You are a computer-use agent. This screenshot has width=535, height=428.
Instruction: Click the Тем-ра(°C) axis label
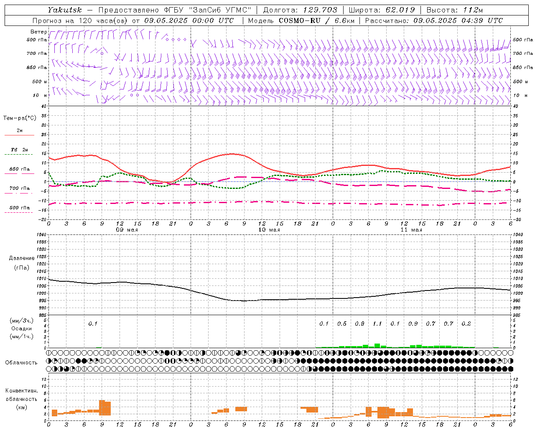[20, 118]
